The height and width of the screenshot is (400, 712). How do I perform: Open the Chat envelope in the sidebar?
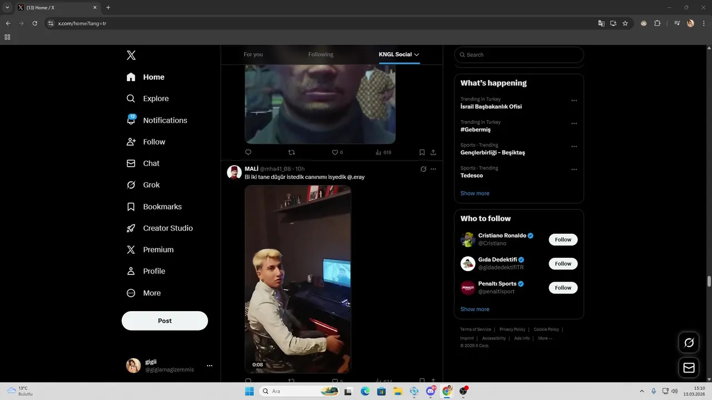tap(131, 163)
